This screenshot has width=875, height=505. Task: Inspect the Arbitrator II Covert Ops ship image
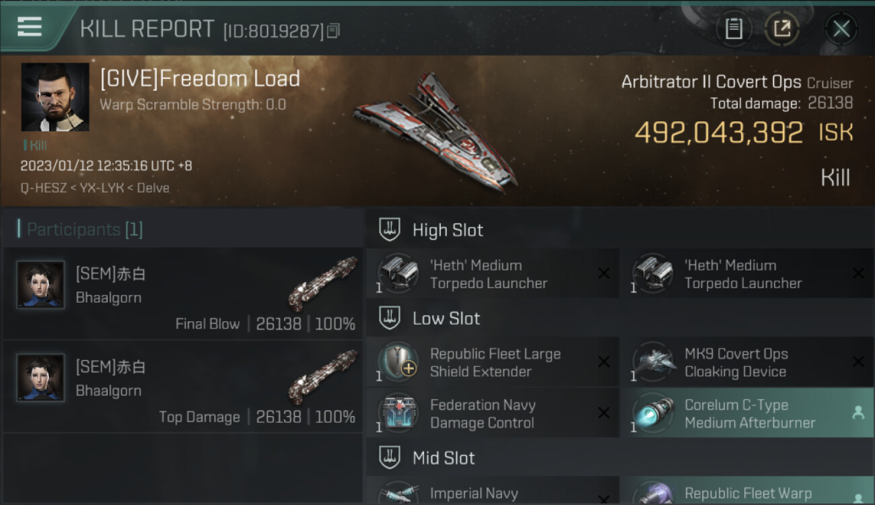tap(435, 132)
